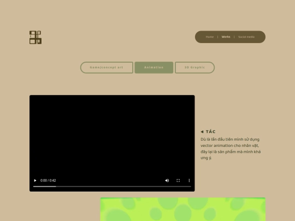
Task: Open the Social media nav link
Action: click(x=246, y=37)
